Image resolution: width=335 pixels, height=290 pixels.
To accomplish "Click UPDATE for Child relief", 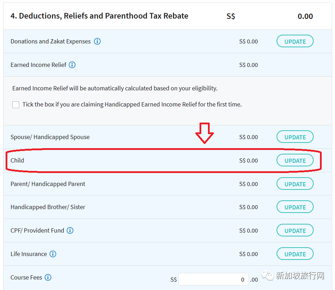I will coord(295,160).
